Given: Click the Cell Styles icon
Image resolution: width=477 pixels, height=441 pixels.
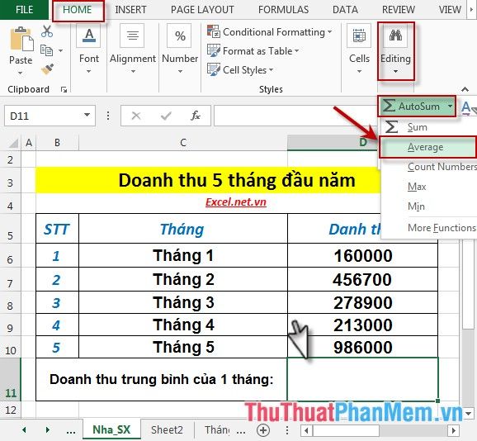Looking at the screenshot, I should coord(214,69).
